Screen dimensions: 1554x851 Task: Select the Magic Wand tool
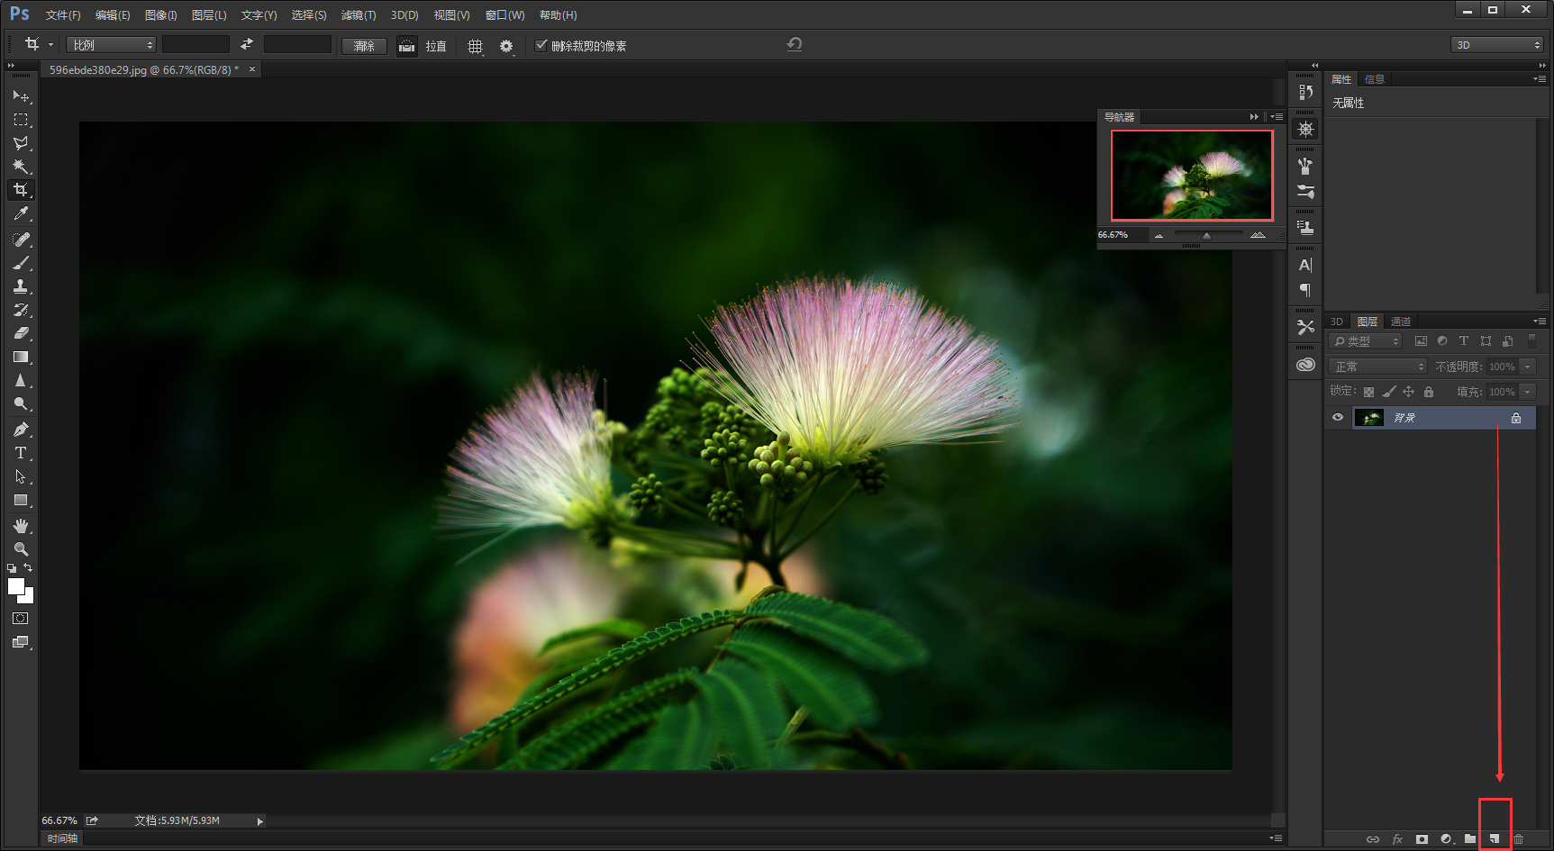click(21, 167)
